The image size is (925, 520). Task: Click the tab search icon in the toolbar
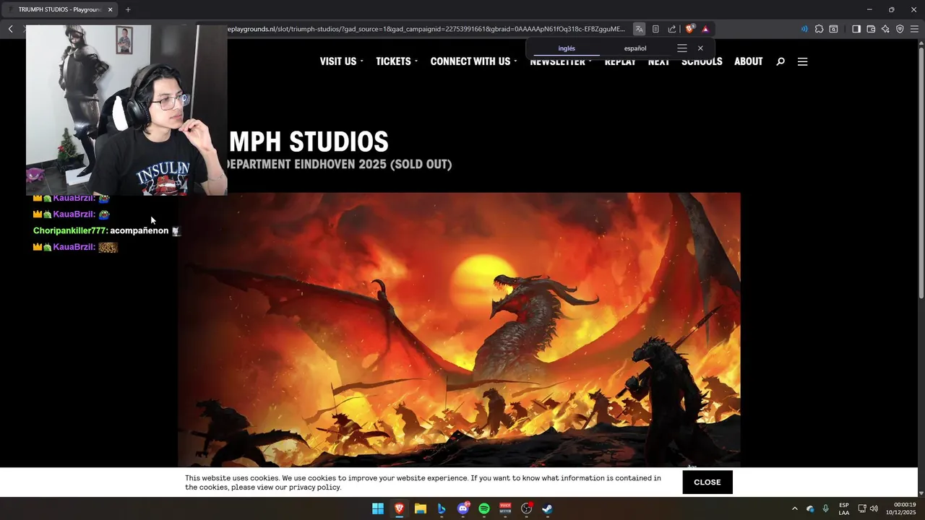click(x=833, y=29)
